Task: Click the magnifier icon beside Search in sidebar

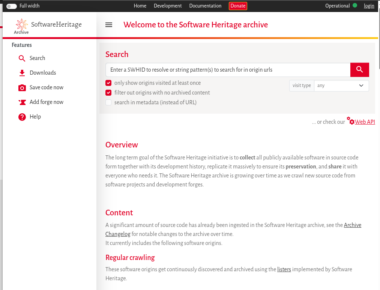Action: click(22, 59)
